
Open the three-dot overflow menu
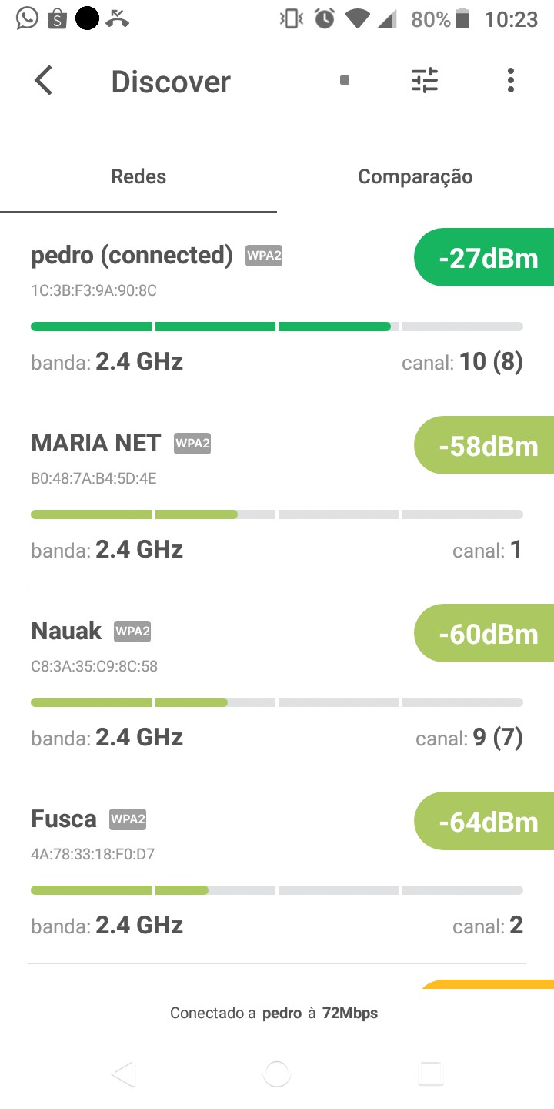click(x=510, y=81)
